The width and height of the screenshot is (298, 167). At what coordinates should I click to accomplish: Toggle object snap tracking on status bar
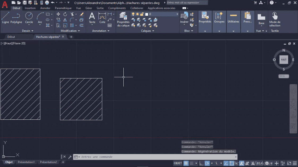tap(226, 163)
